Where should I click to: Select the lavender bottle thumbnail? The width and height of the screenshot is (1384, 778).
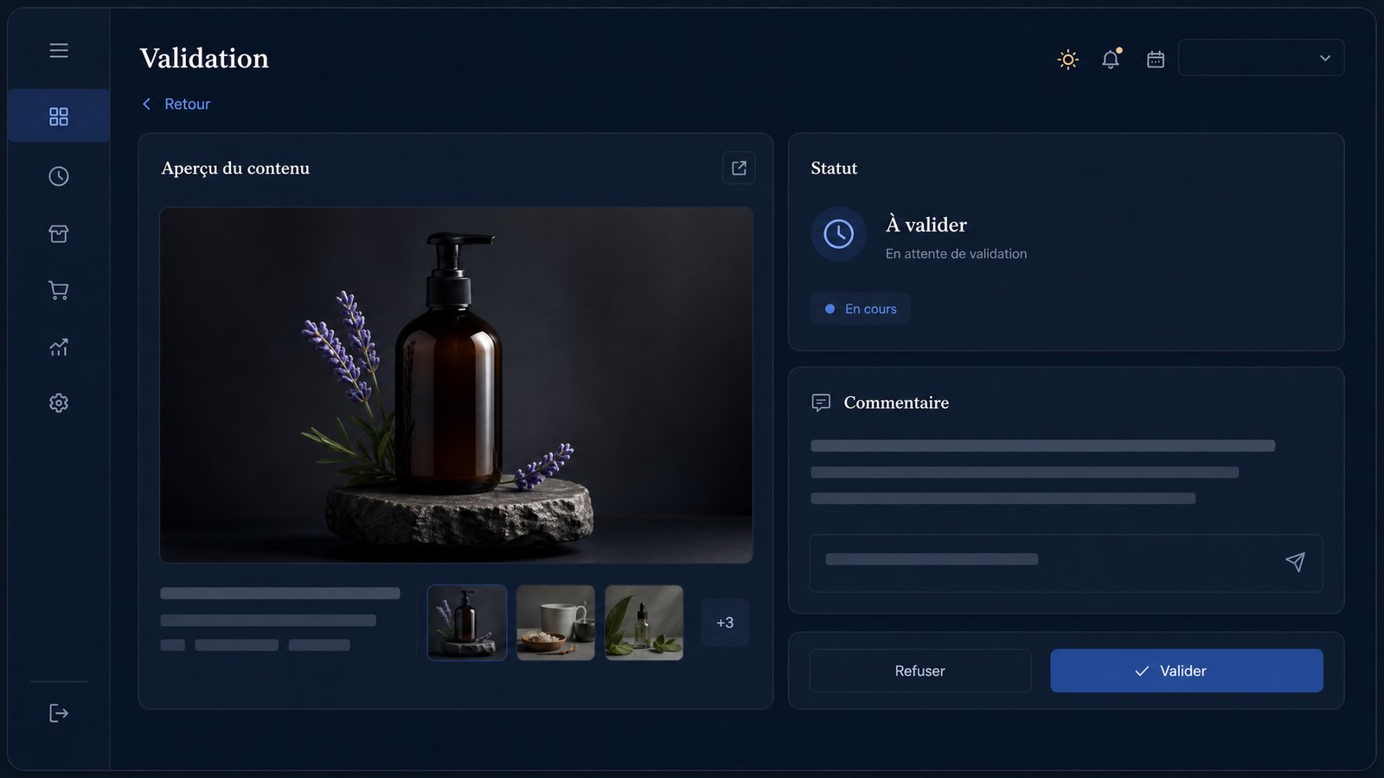coord(467,622)
